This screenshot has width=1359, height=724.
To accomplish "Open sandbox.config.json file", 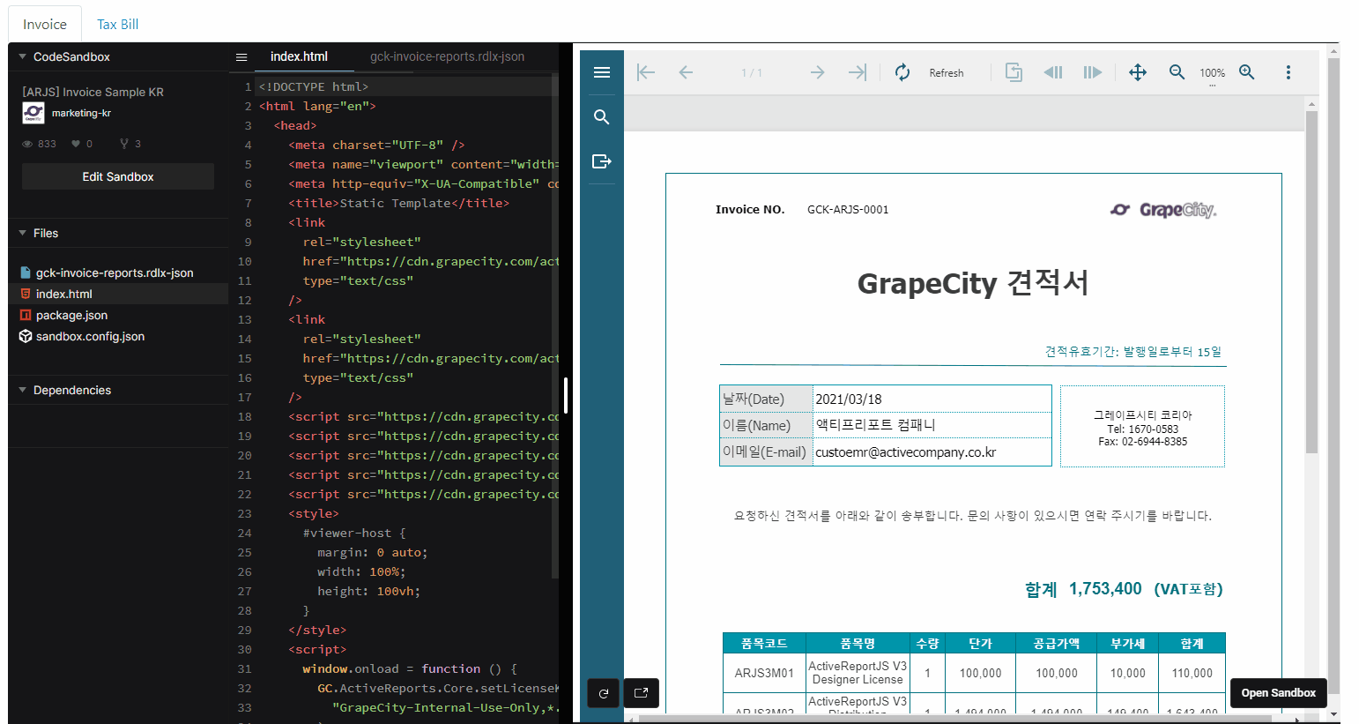I will click(90, 336).
